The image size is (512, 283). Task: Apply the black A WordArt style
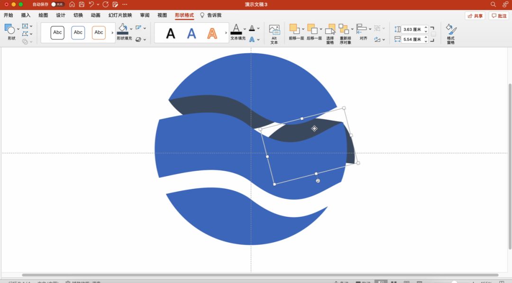pyautogui.click(x=171, y=33)
